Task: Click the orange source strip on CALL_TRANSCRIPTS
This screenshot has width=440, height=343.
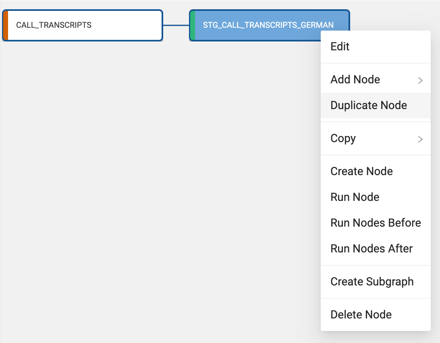Action: 6,25
